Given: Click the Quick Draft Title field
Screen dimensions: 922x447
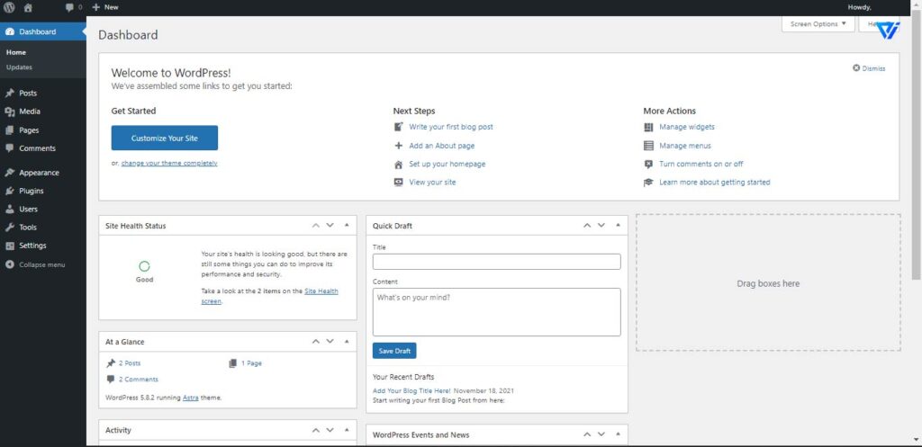Looking at the screenshot, I should (x=497, y=262).
